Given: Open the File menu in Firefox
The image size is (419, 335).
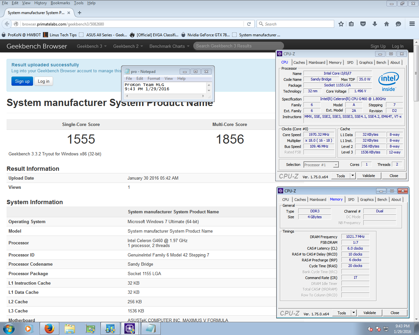Looking at the screenshot, I should (x=5, y=3).
